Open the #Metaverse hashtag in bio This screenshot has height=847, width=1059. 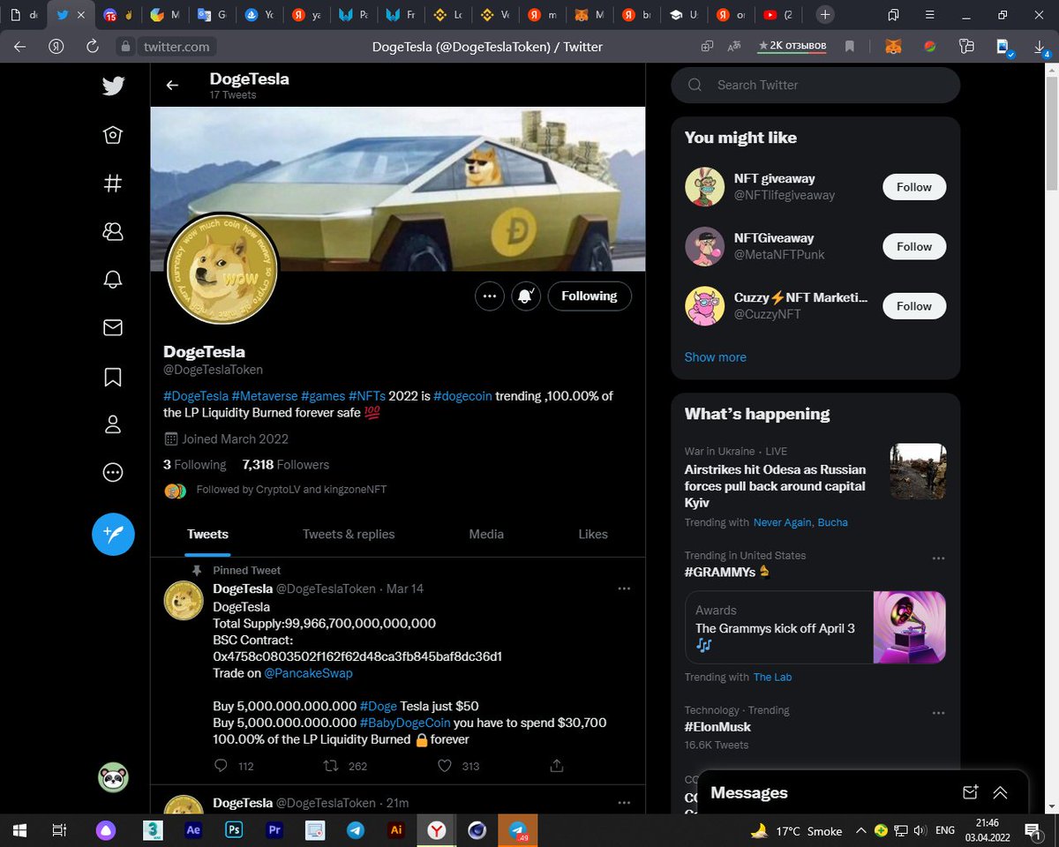(264, 396)
